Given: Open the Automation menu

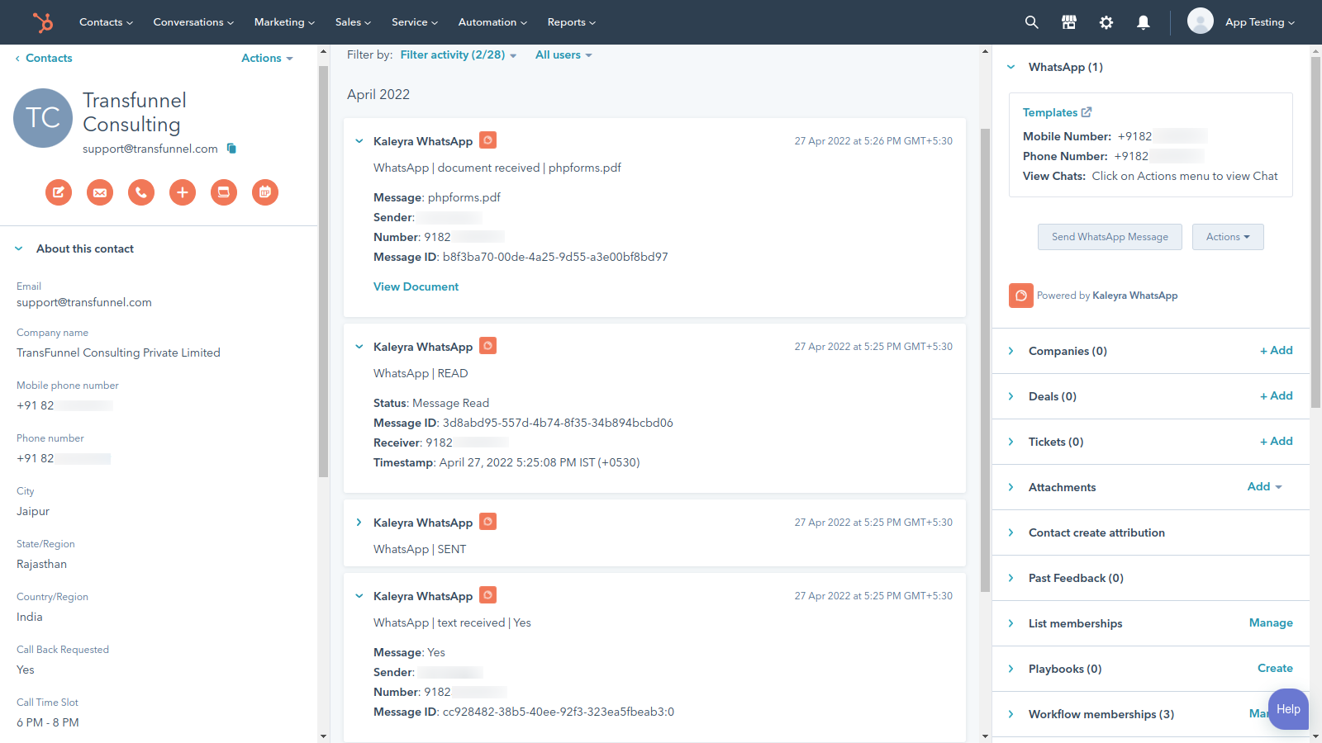Looking at the screenshot, I should pos(492,22).
